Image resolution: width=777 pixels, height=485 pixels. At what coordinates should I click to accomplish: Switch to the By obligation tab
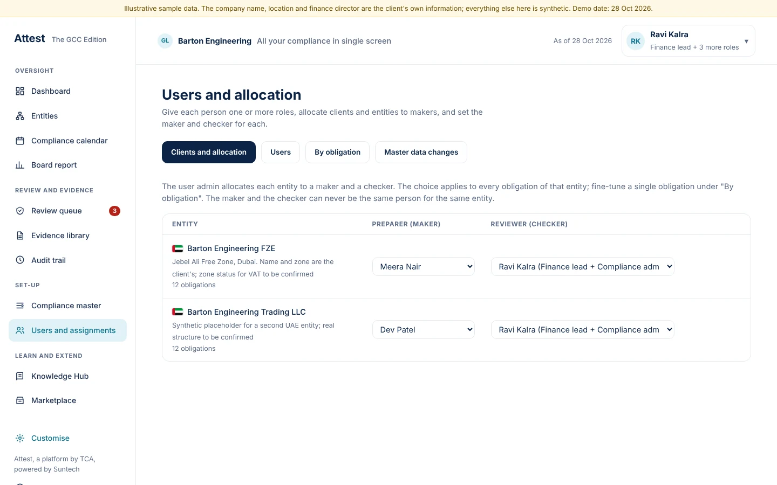(338, 152)
